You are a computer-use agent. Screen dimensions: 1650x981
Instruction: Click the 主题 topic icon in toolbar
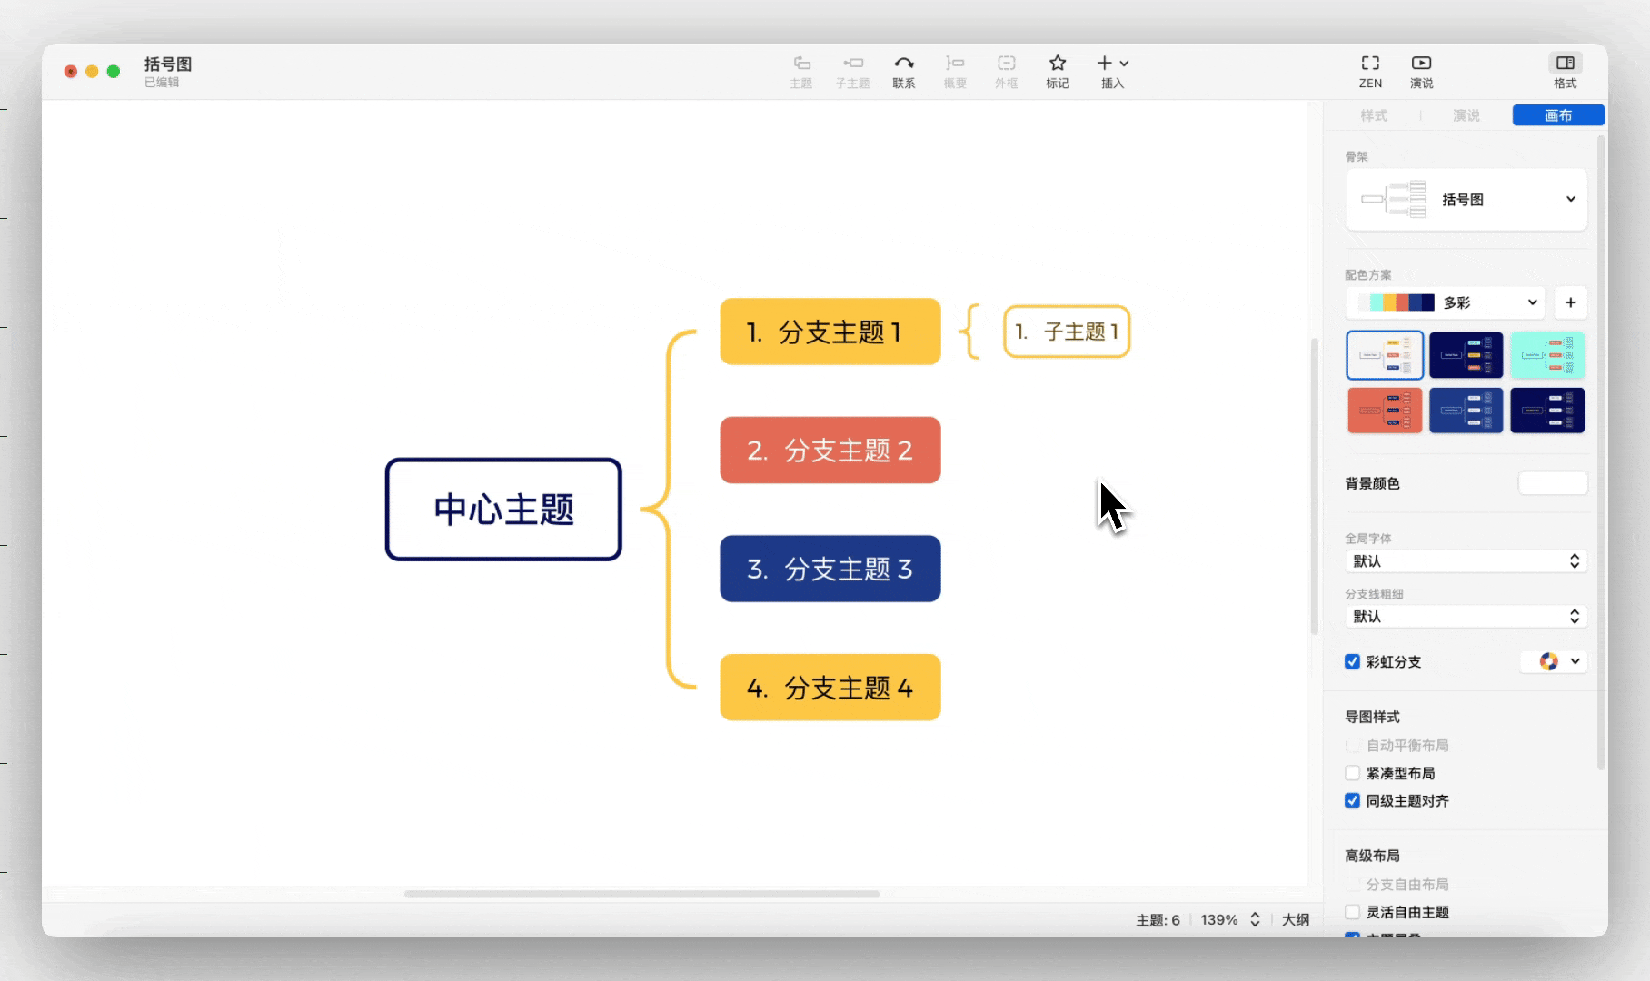click(801, 71)
